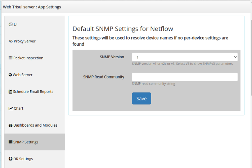
Task: Click the DR Settings lifebuoy icon
Action: 10,159
